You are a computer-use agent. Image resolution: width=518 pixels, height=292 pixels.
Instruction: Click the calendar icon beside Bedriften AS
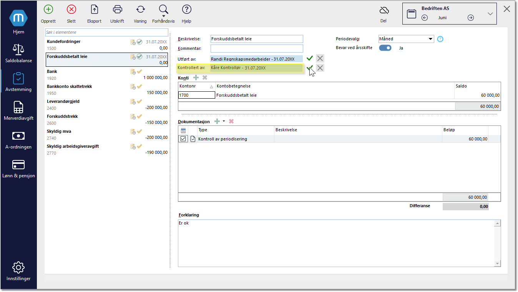tap(412, 14)
